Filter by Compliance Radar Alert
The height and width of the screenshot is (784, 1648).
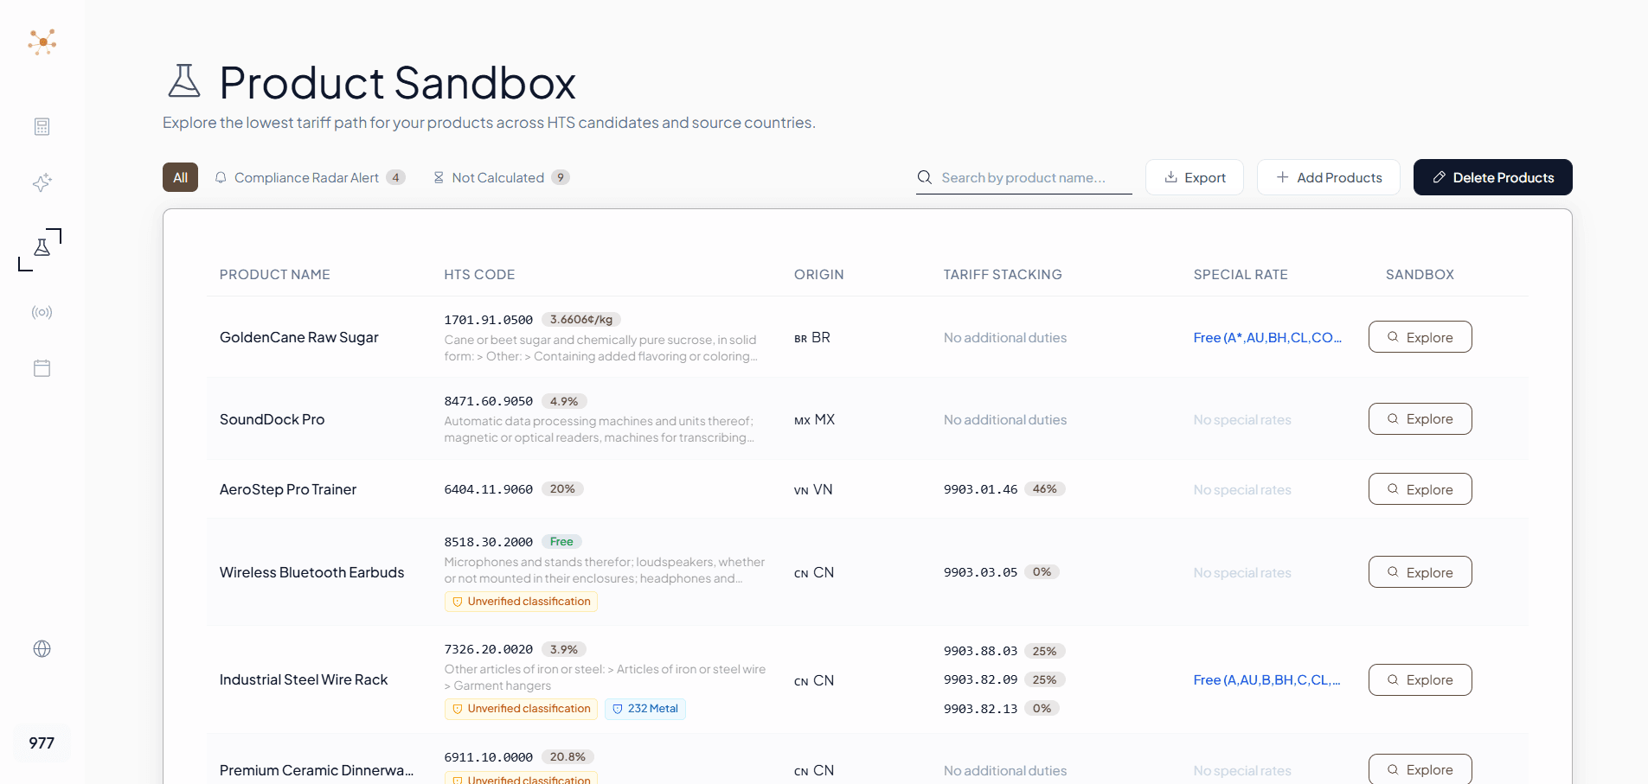310,177
